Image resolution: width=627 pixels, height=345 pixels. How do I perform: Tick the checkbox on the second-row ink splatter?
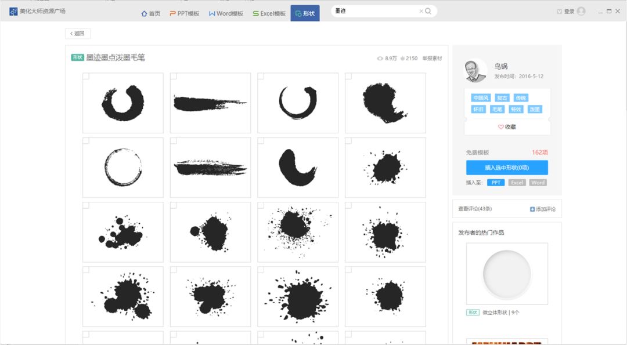tap(349, 140)
